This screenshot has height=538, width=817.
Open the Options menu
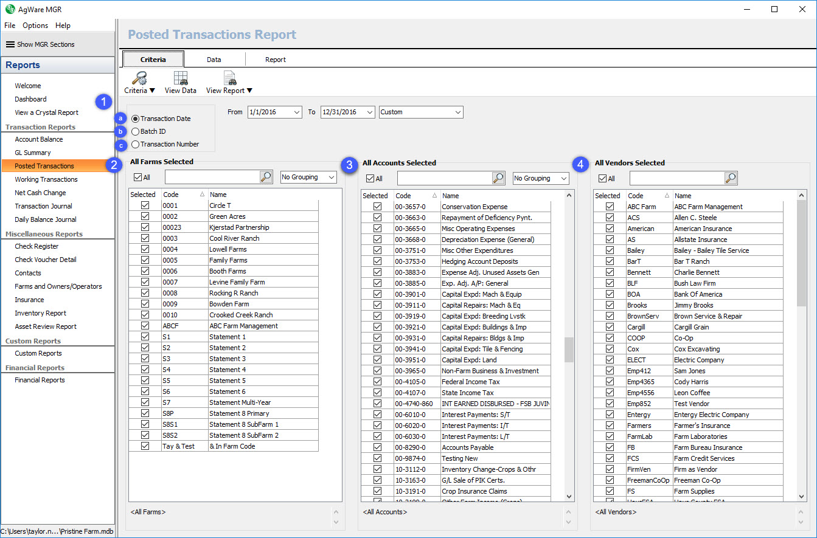pyautogui.click(x=35, y=26)
